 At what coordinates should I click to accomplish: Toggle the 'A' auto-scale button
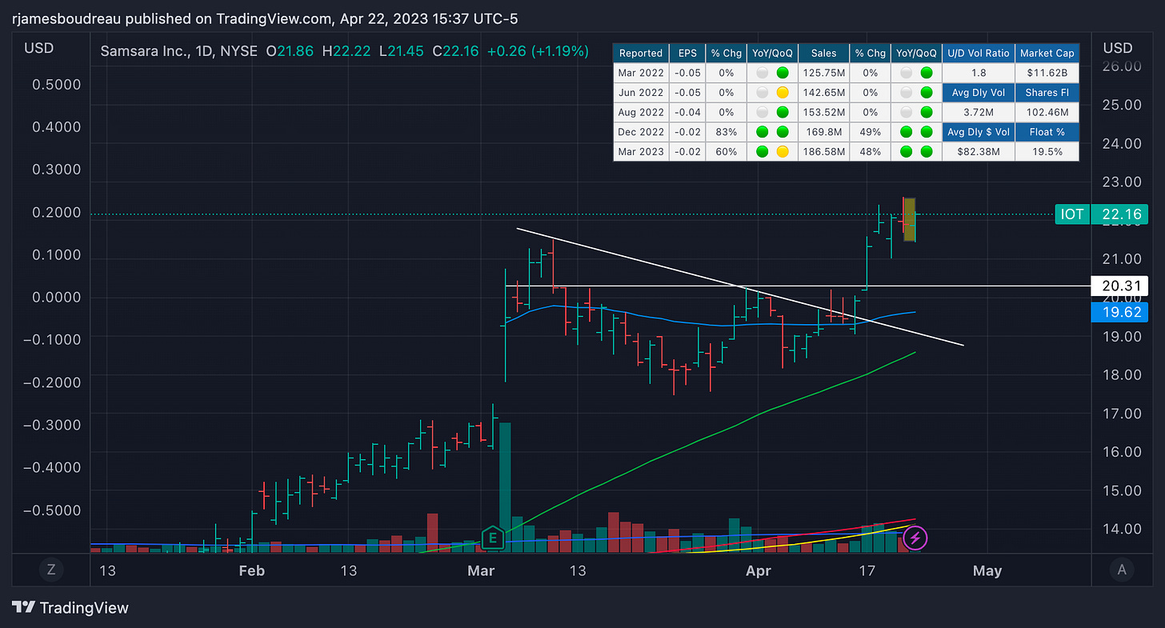click(x=1122, y=570)
